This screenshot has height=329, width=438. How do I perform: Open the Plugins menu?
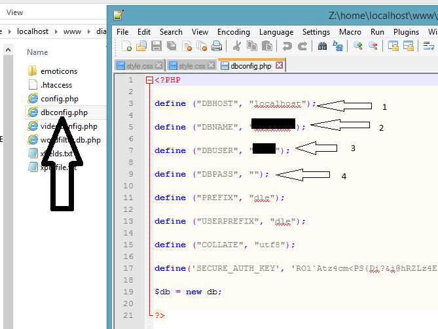tap(406, 32)
